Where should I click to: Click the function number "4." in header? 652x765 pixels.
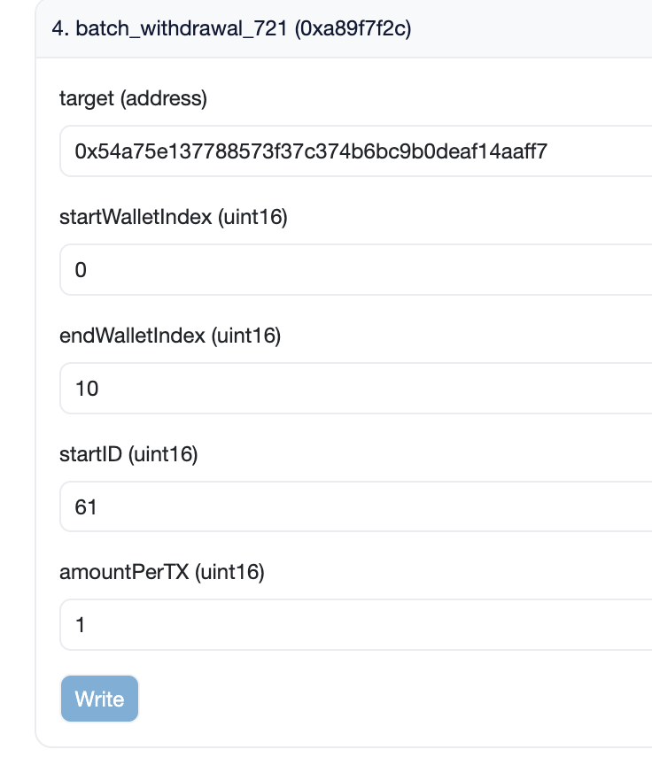pyautogui.click(x=60, y=28)
